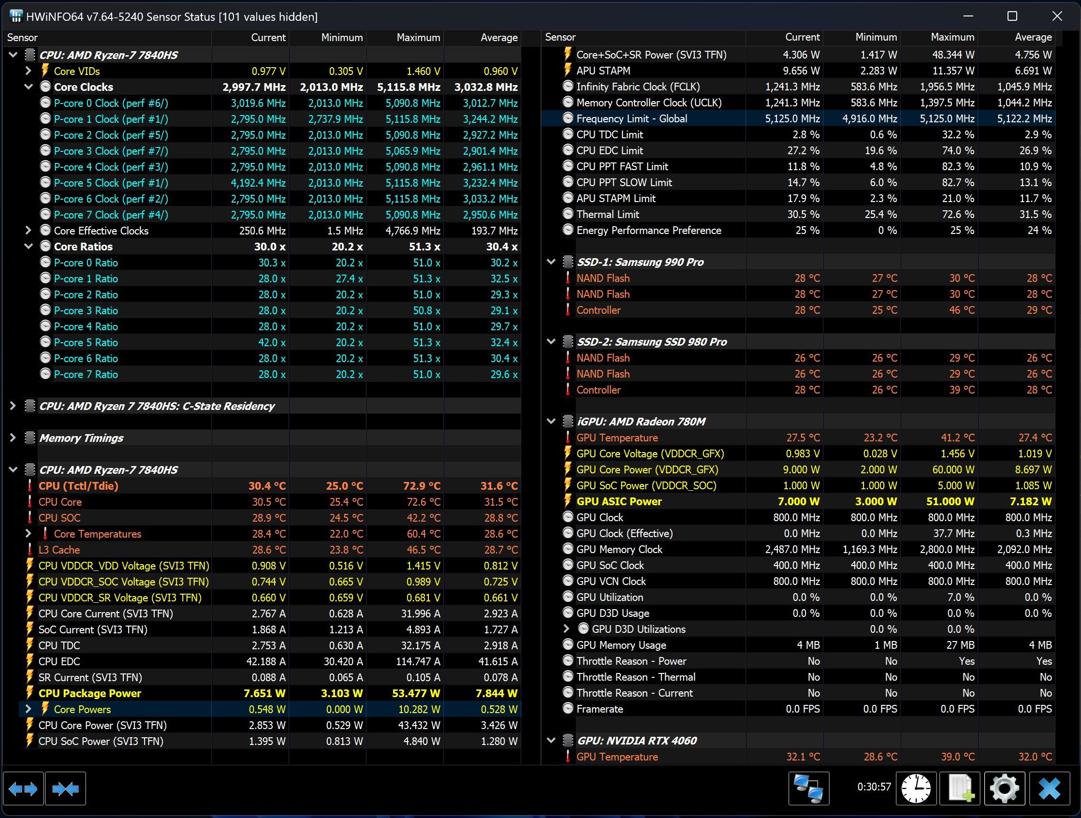Expand the Core VIDs tree node

click(29, 71)
